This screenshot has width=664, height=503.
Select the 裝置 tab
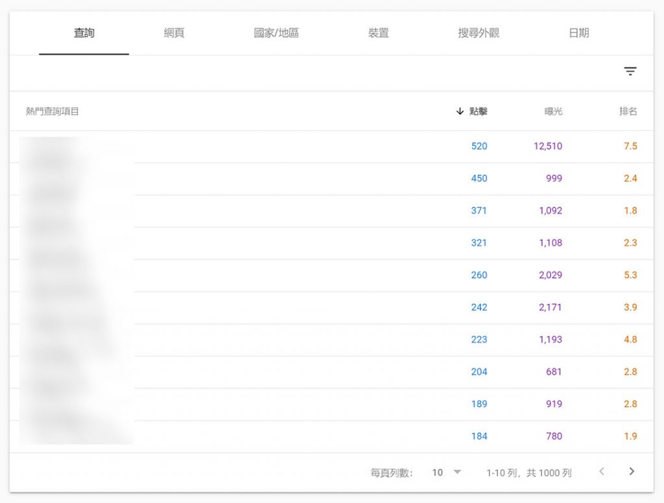point(378,33)
